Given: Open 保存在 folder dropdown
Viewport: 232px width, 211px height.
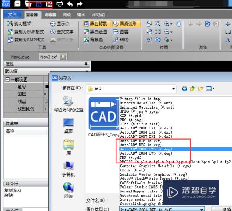Looking at the screenshot, I should pyautogui.click(x=174, y=89).
